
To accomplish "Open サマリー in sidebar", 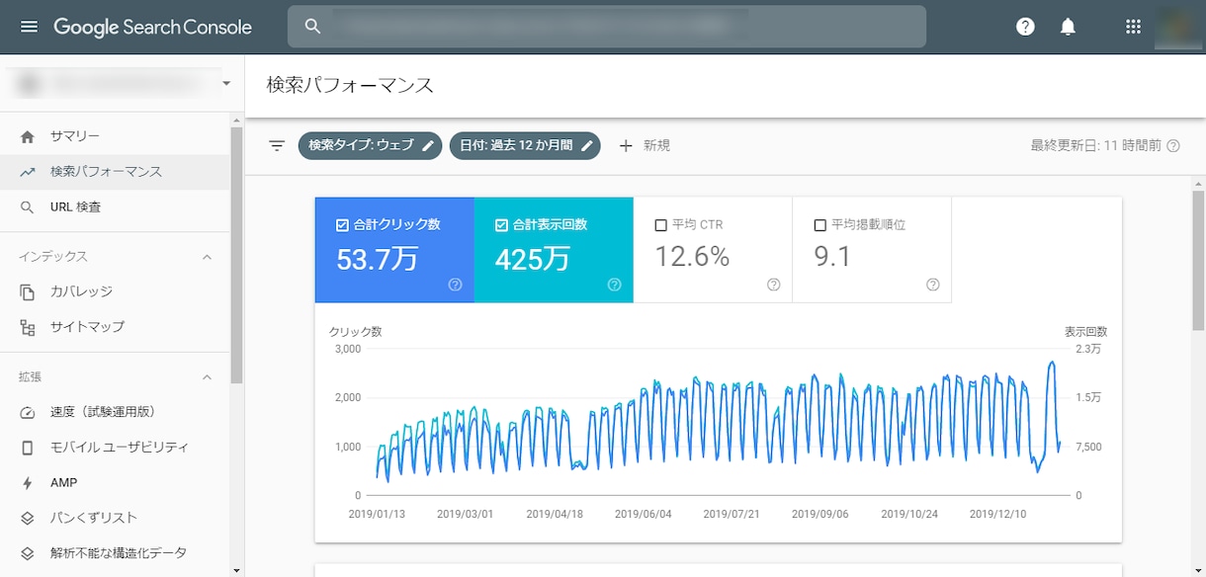I will click(115, 136).
